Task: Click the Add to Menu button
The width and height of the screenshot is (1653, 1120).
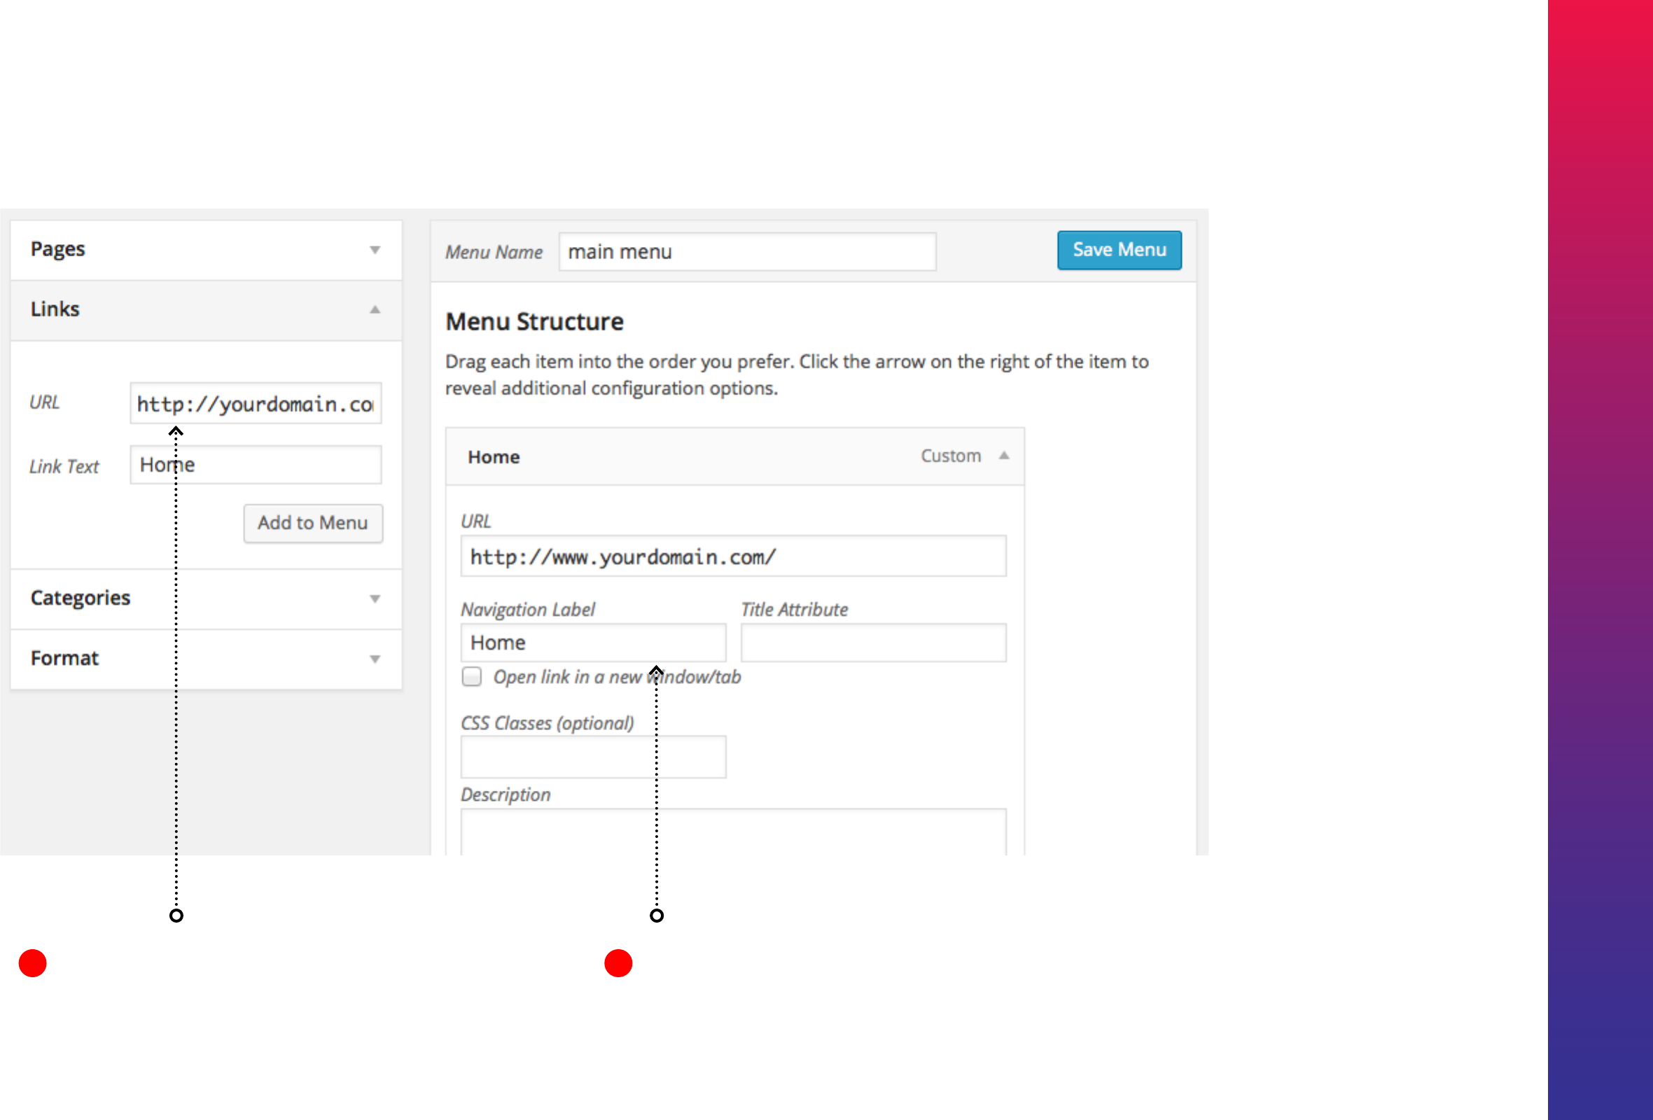Action: (x=313, y=524)
